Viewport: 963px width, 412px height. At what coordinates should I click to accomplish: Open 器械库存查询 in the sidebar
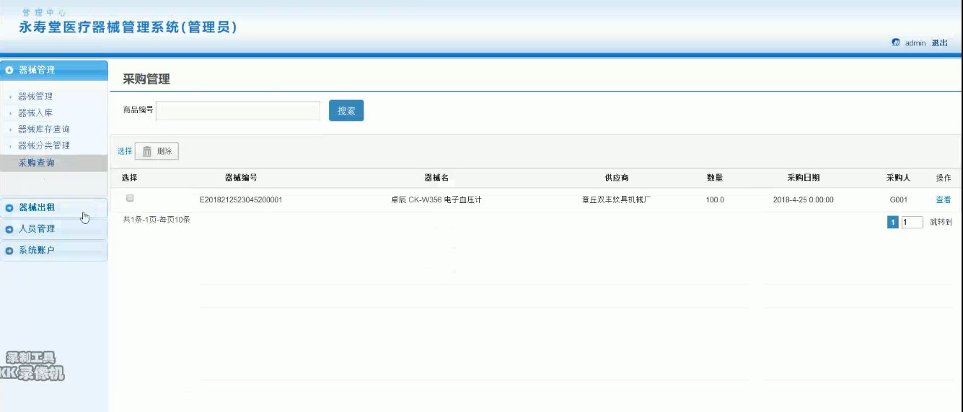tap(43, 130)
